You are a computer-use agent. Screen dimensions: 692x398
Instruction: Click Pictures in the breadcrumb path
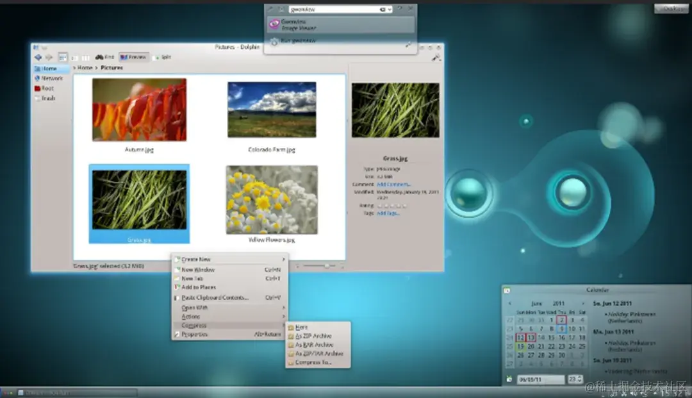tap(111, 67)
